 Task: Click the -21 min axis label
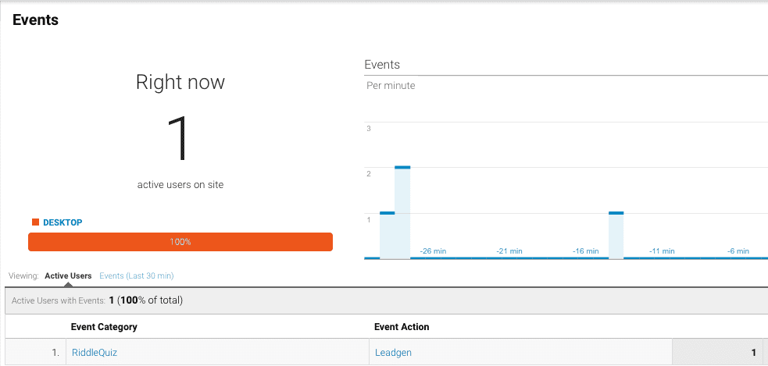509,251
